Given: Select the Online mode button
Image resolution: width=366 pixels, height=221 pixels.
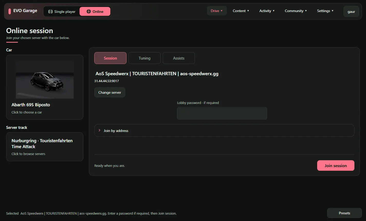Looking at the screenshot, I should tap(95, 12).
